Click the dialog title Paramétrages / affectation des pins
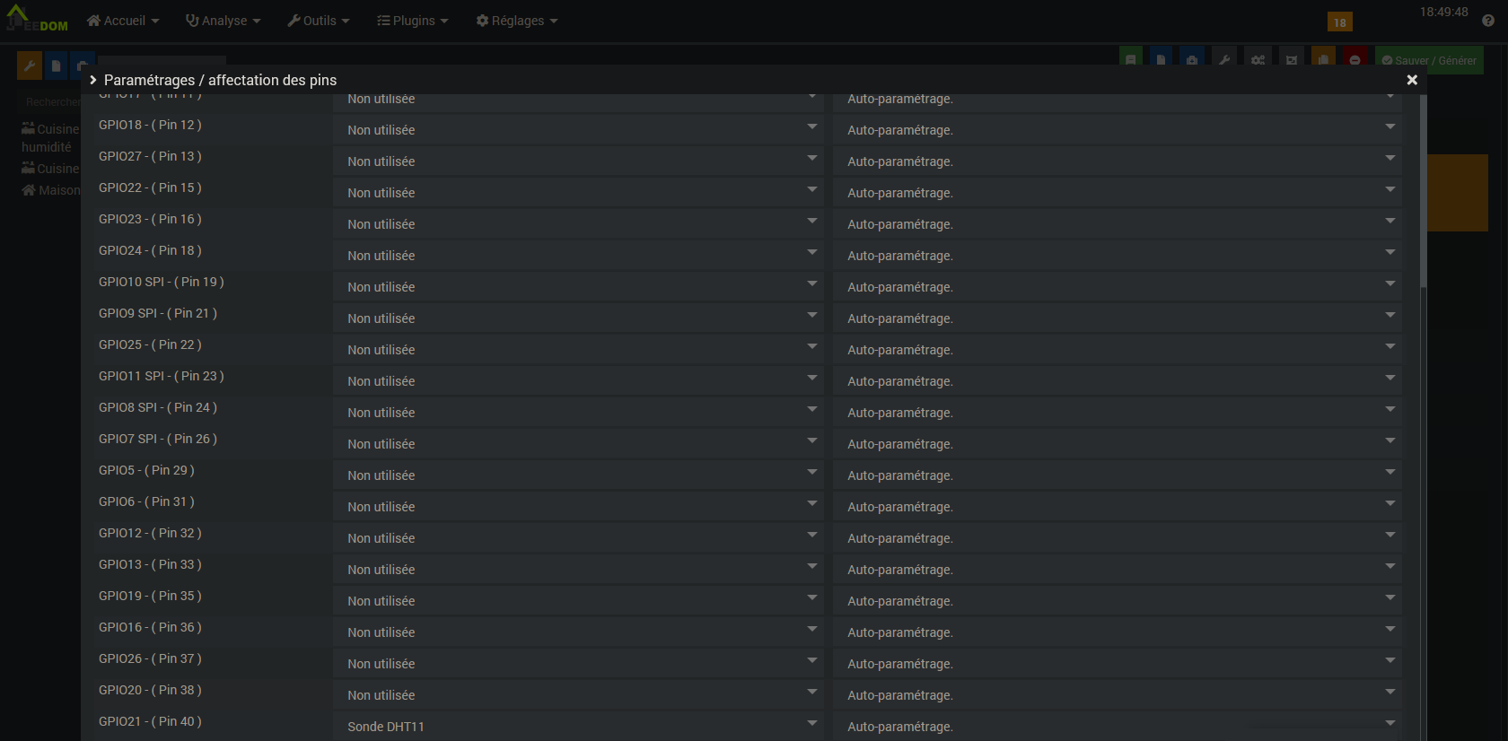The height and width of the screenshot is (741, 1508). [220, 80]
